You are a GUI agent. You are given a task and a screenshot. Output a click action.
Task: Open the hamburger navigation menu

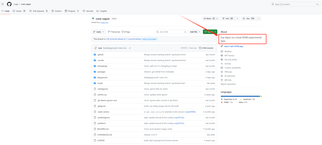click(x=3, y=4)
